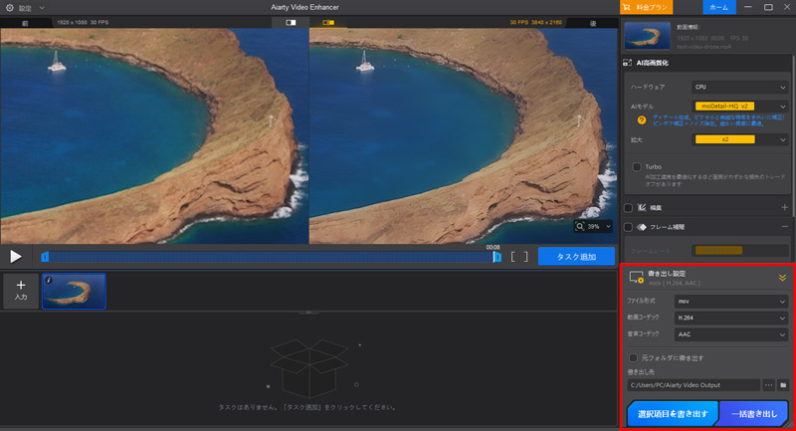
Task: Check 元フォルダに書き出す checkbox
Action: pos(633,358)
